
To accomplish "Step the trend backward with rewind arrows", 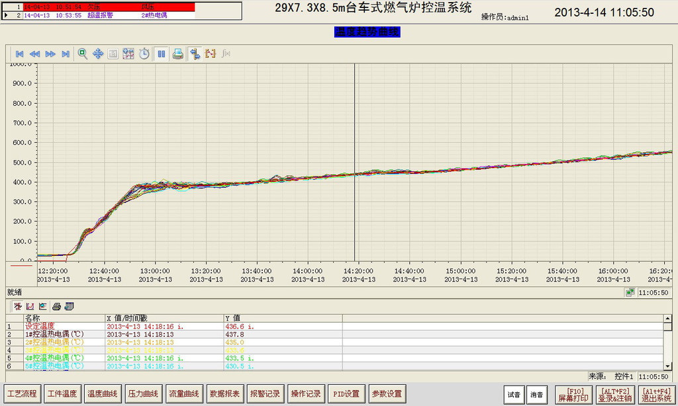I will click(x=34, y=54).
